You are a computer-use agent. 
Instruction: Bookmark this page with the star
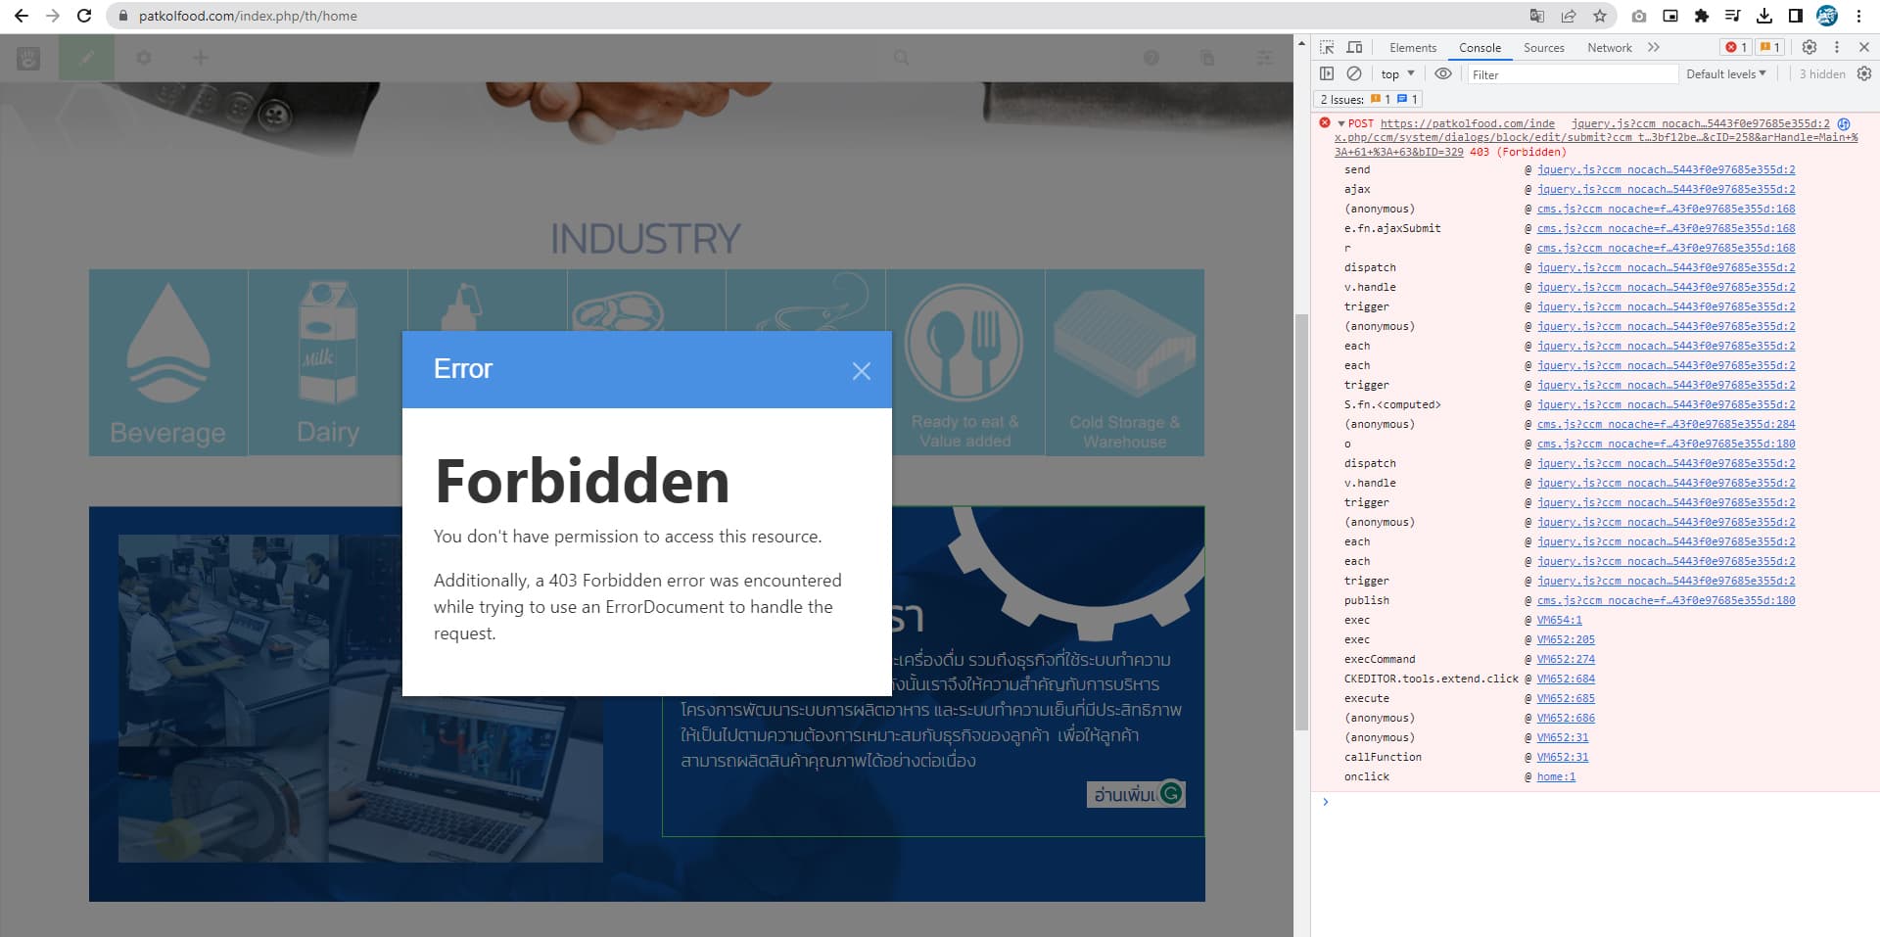tap(1599, 16)
